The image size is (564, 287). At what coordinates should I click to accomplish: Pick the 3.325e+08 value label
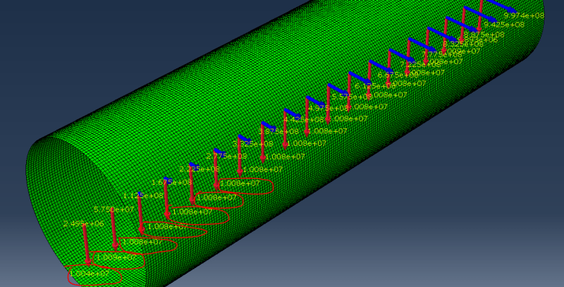tap(253, 144)
